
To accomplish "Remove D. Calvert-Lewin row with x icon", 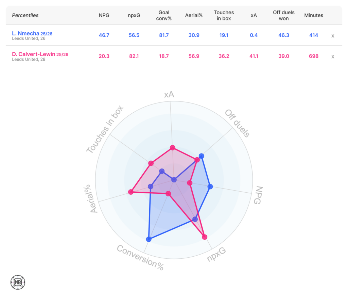I will [x=333, y=57].
